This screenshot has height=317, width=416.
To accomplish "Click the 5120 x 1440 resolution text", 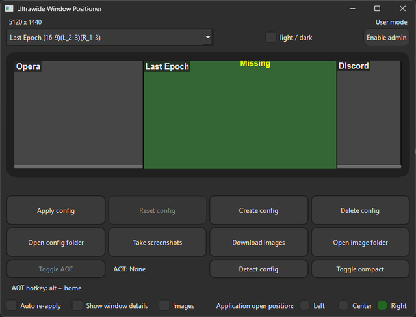I will coord(25,22).
